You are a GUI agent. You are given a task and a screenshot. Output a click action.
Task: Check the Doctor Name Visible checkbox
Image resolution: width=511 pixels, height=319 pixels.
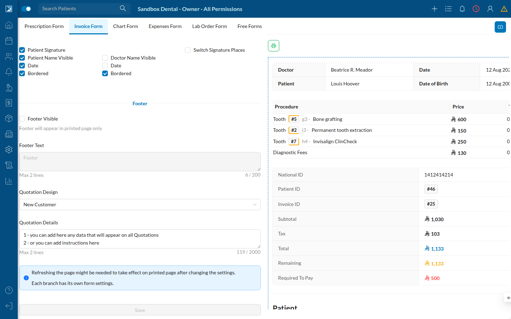click(105, 58)
